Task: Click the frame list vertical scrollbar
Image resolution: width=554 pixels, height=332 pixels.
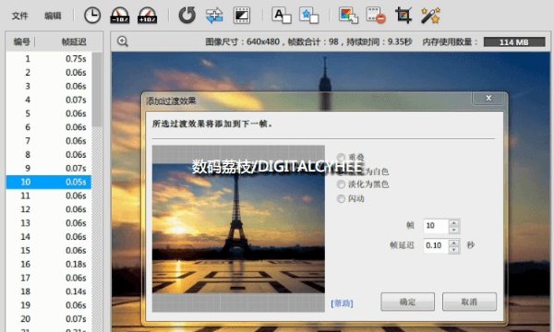Action: click(x=97, y=191)
